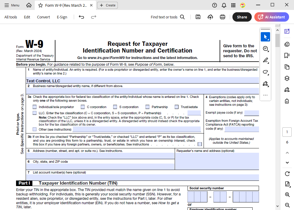The width and height of the screenshot is (294, 210).
Task: Open the document lock panel icon
Action: 287,101
